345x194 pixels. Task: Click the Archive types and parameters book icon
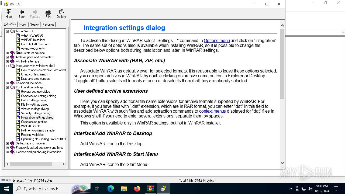12,57
